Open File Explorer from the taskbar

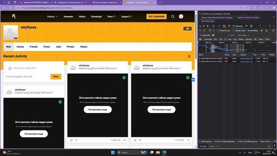coord(158,153)
